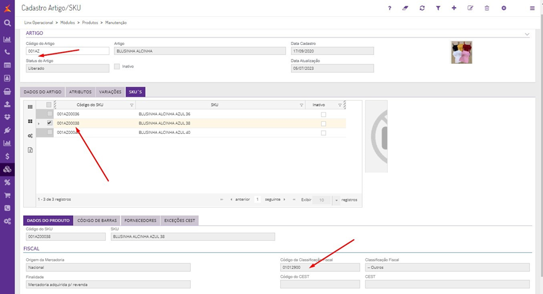Switch to the VARIAÇÕES tab

110,92
